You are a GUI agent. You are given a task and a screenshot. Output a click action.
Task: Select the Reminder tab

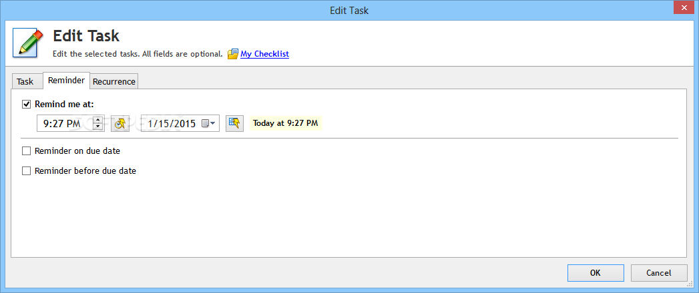click(66, 81)
